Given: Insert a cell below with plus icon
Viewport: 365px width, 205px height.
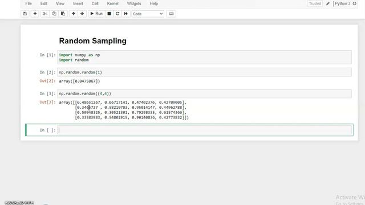Looking at the screenshot, I should [35, 14].
